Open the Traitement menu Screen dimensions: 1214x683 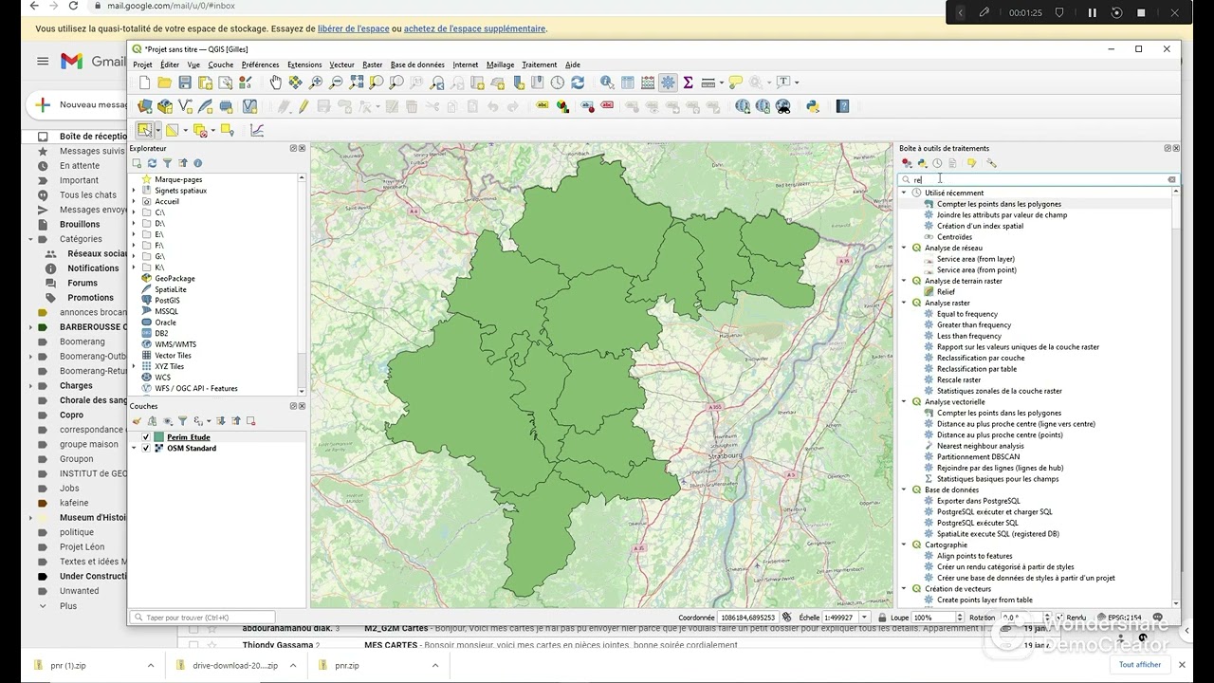539,65
